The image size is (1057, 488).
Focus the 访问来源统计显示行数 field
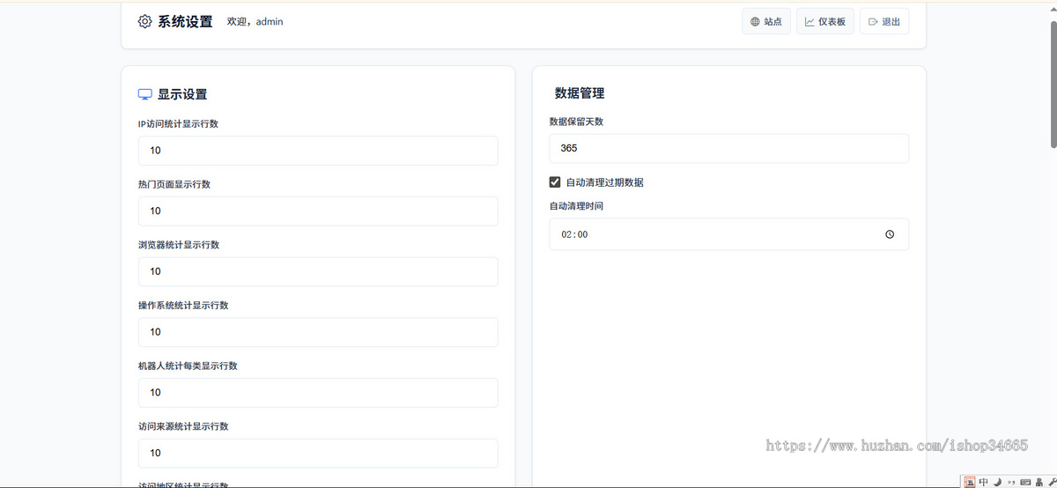[318, 453]
